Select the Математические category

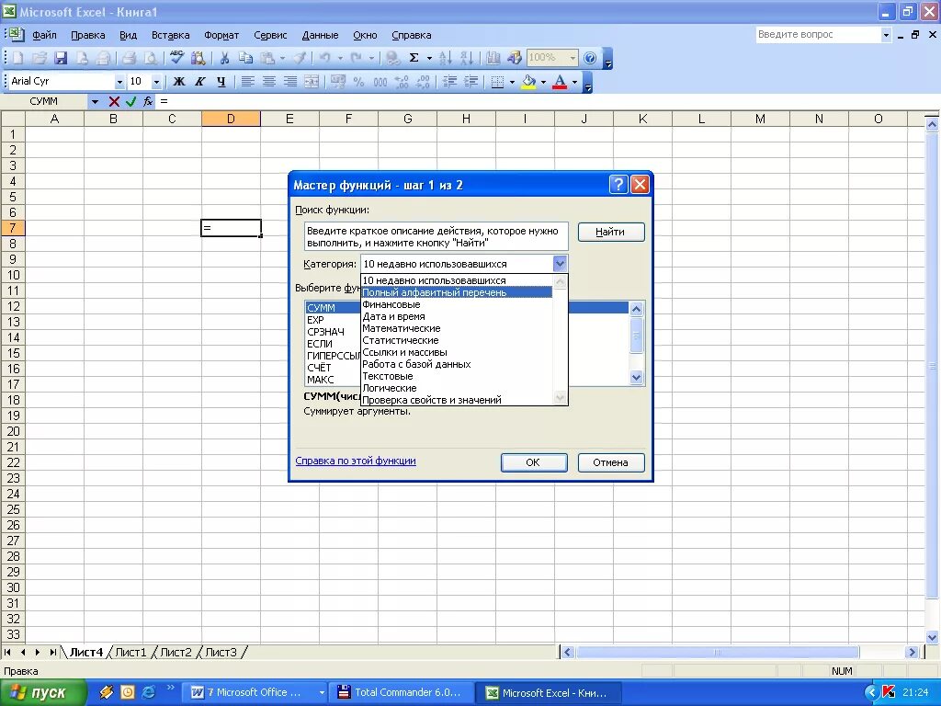[x=456, y=328]
